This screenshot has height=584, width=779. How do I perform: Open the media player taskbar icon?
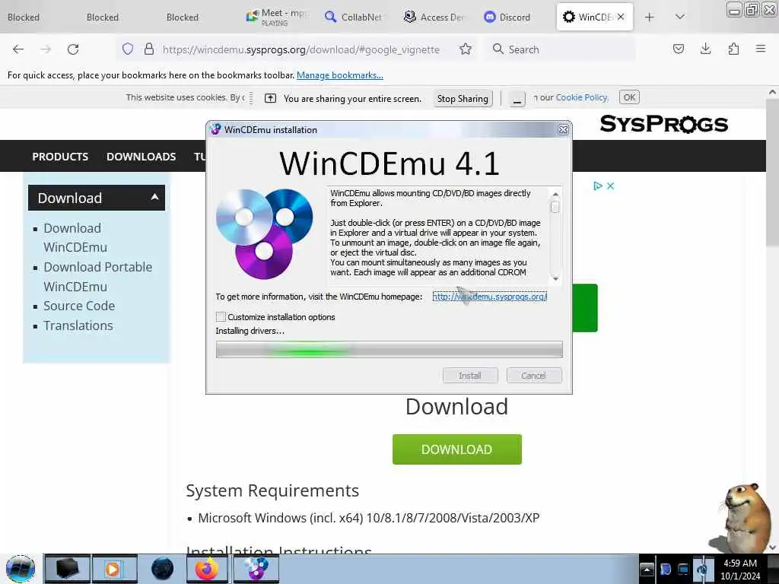[x=114, y=569]
